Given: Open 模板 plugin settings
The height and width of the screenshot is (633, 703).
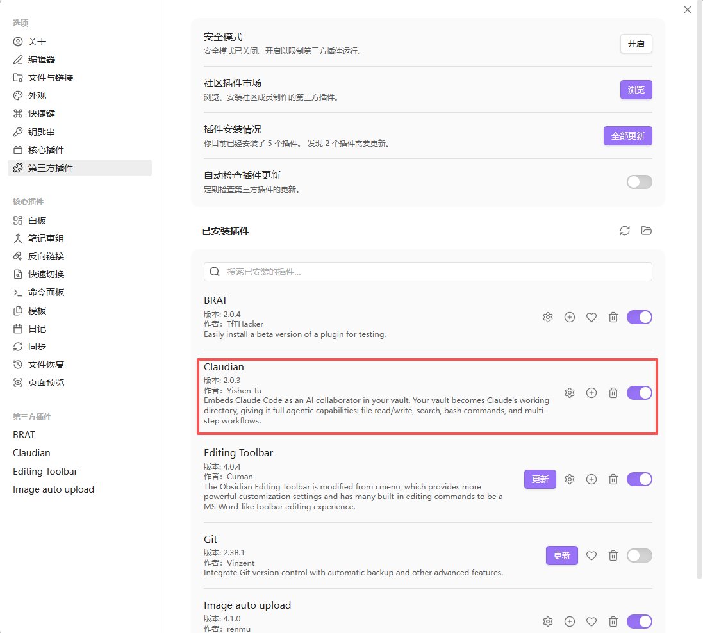Looking at the screenshot, I should tap(80, 311).
